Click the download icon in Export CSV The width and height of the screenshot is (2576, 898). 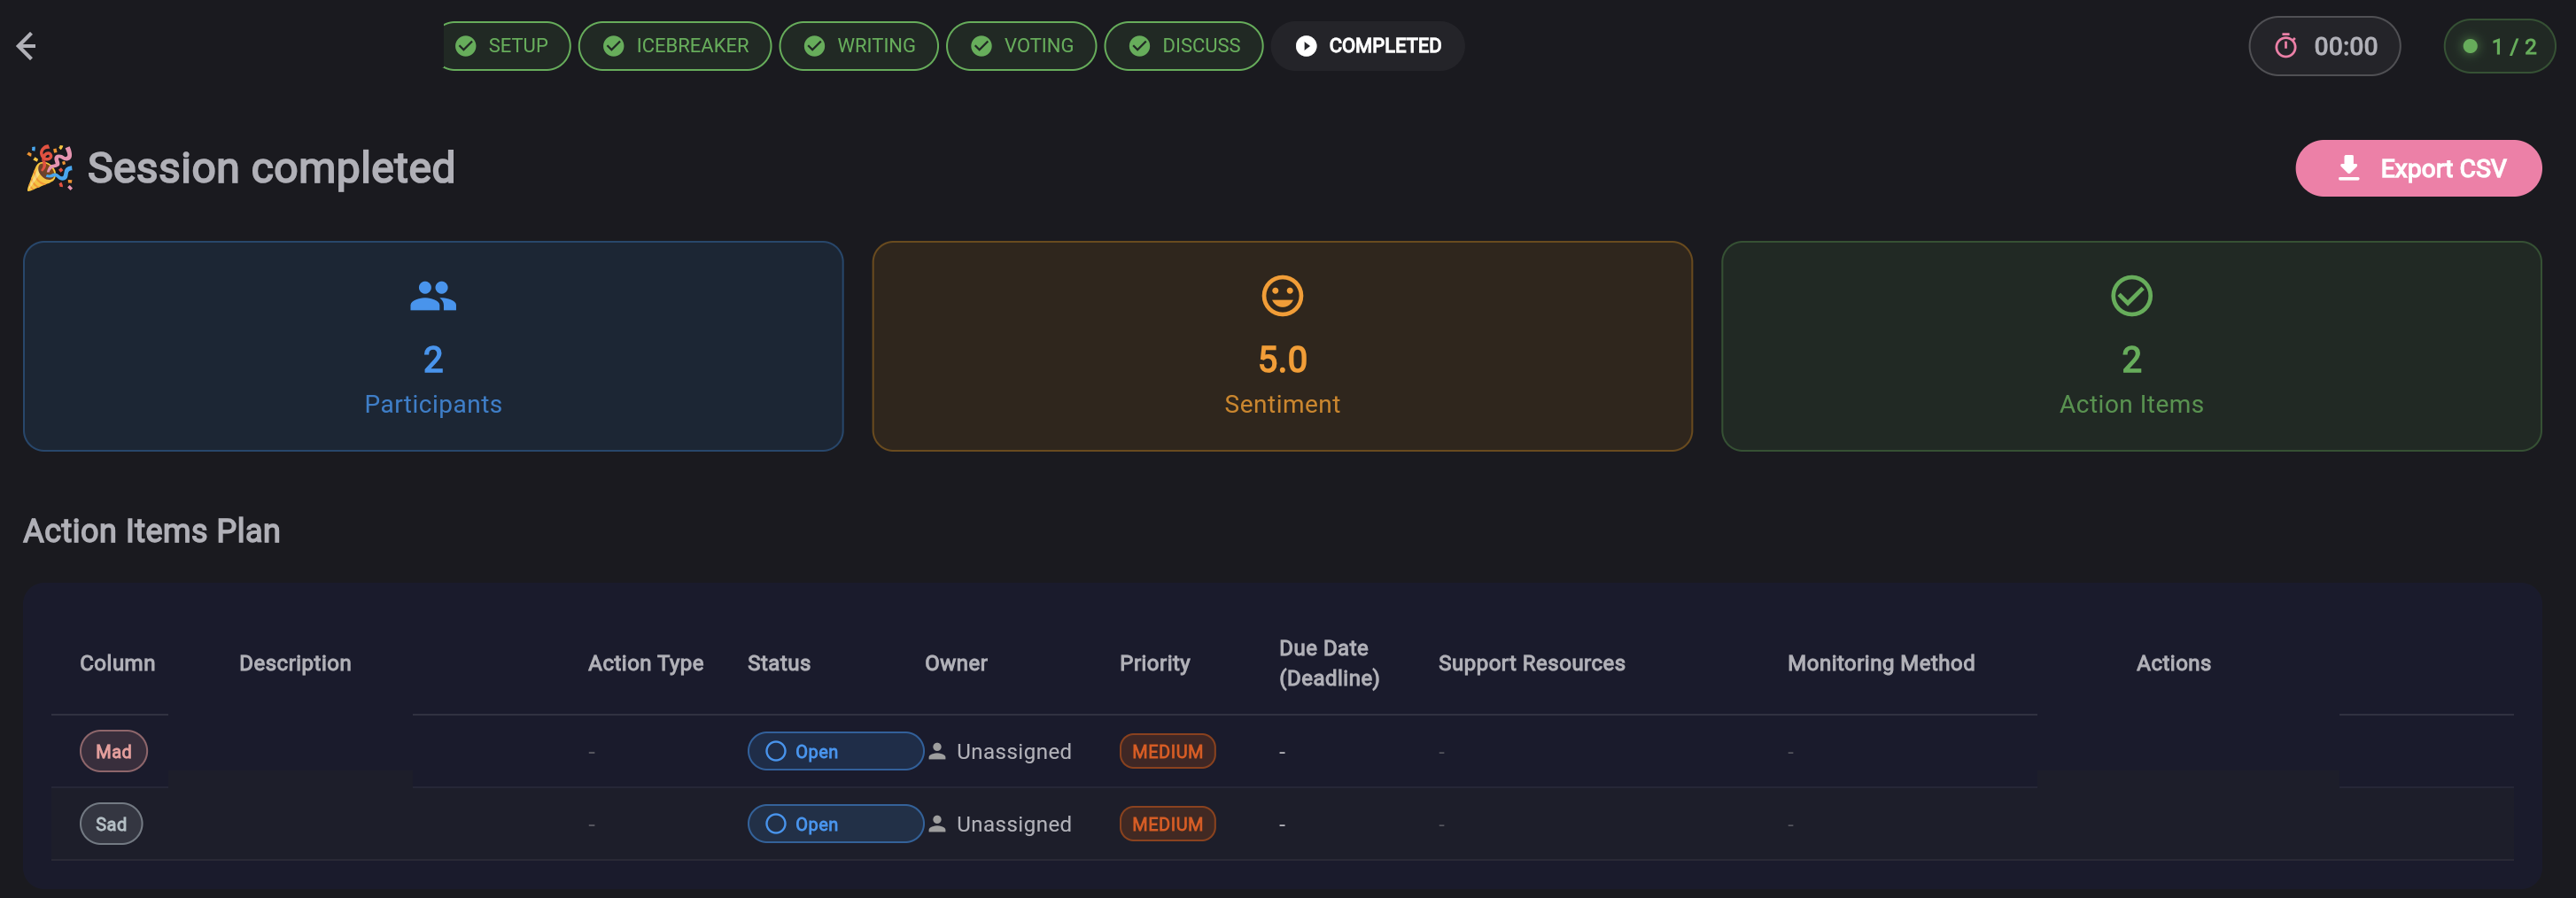pos(2349,168)
